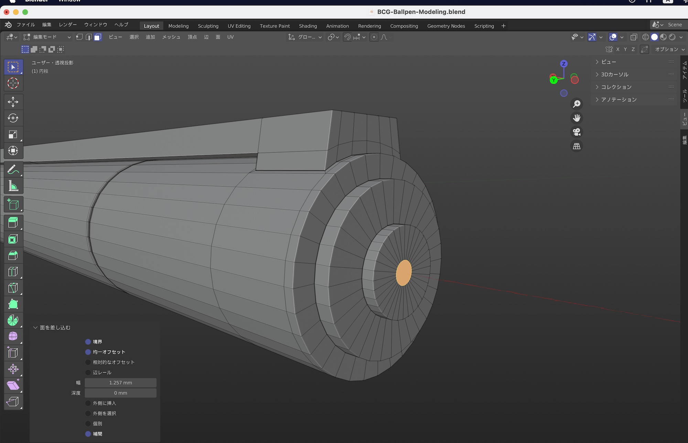This screenshot has height=443, width=688.
Task: Choose the Inset Faces tool
Action: (x=13, y=239)
